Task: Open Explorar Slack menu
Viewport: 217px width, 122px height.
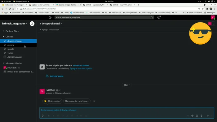Action: [x=18, y=31]
